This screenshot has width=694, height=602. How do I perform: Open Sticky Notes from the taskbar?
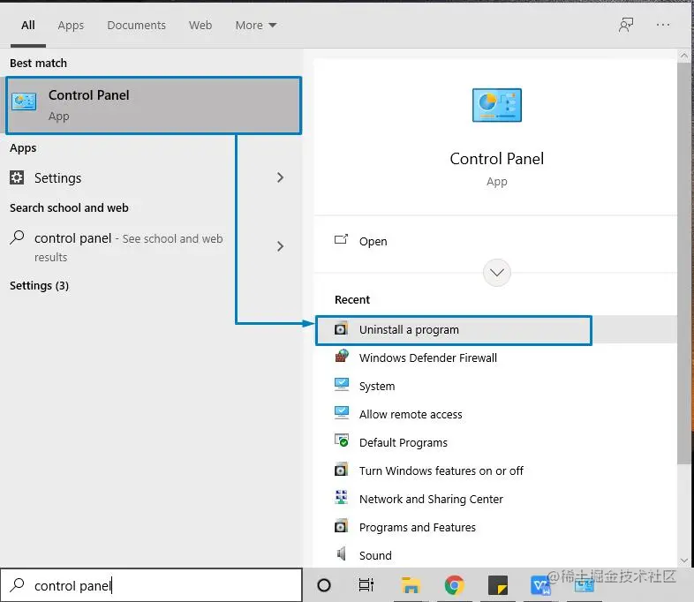497,585
